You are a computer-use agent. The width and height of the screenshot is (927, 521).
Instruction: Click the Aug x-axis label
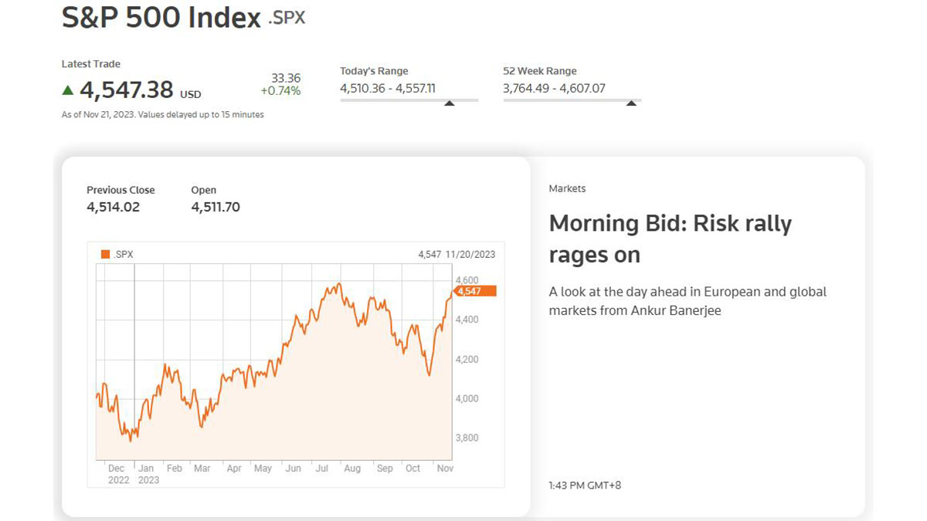point(352,469)
